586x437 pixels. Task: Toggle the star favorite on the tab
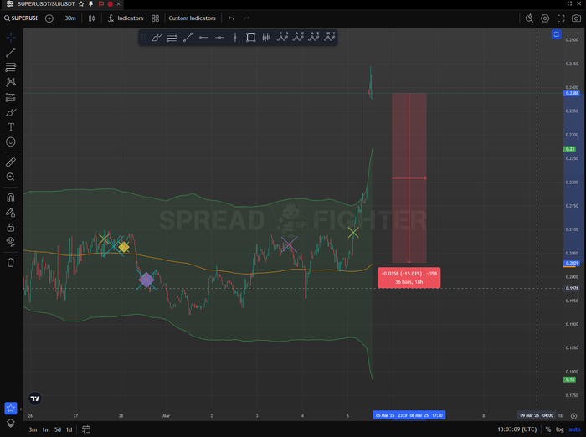click(81, 3)
